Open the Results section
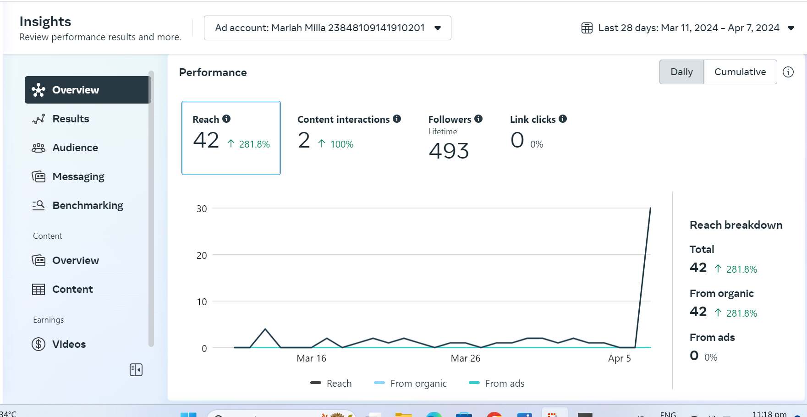This screenshot has width=807, height=417. tap(71, 119)
